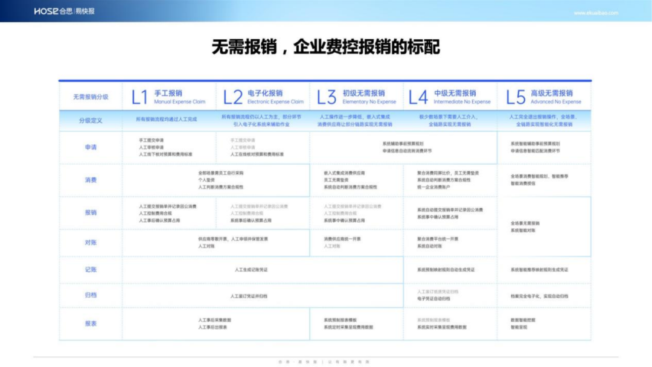
Task: Select the L5 高级无需报销 column header
Action: pyautogui.click(x=543, y=97)
